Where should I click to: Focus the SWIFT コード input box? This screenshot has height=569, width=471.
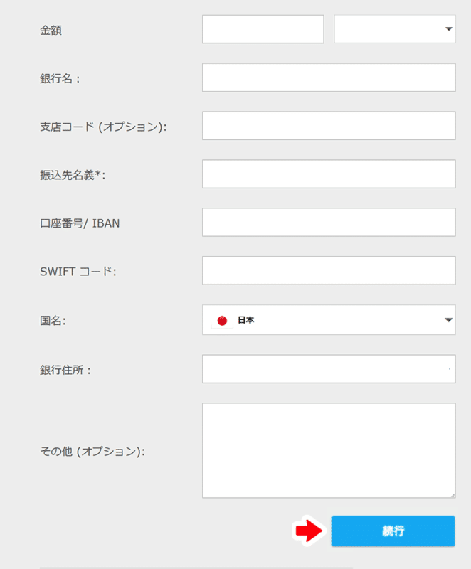click(x=329, y=270)
